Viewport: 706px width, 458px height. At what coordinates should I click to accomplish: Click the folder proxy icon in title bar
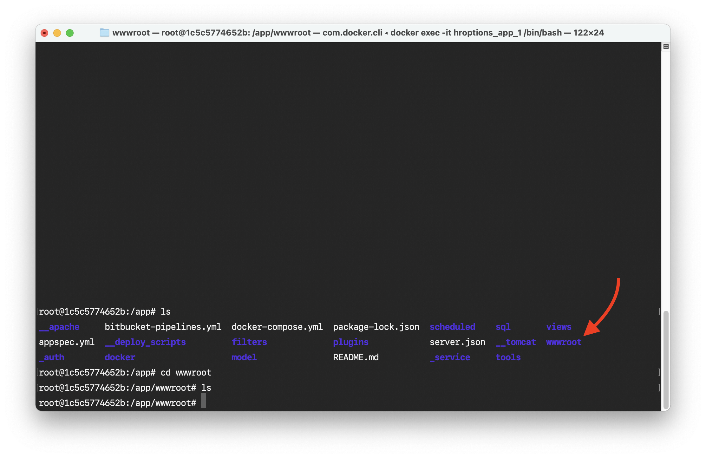pos(104,33)
